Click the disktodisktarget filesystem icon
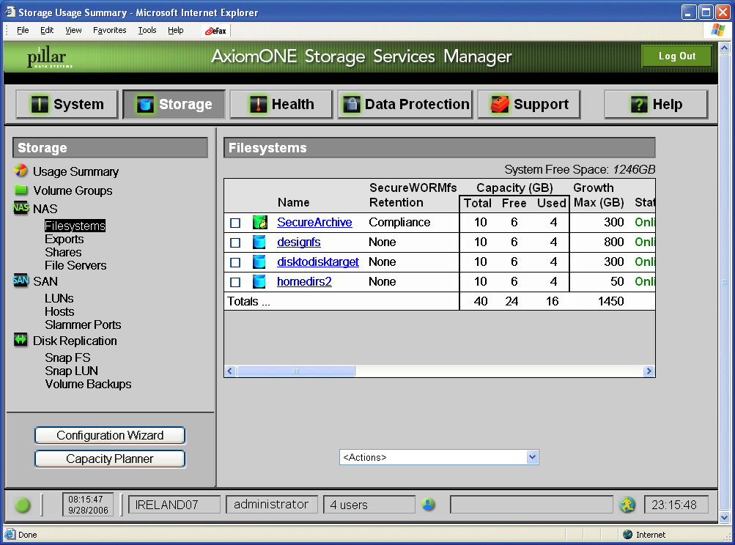This screenshot has width=735, height=545. tap(259, 262)
